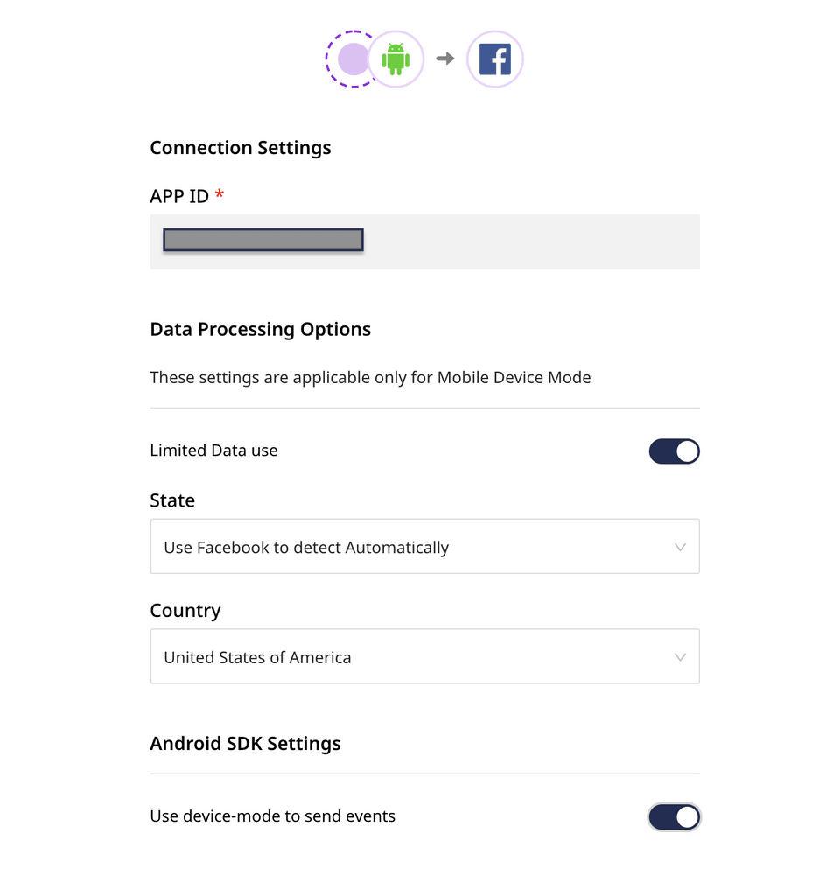The width and height of the screenshot is (840, 882).
Task: Click the Facebook destination icon
Action: (495, 59)
